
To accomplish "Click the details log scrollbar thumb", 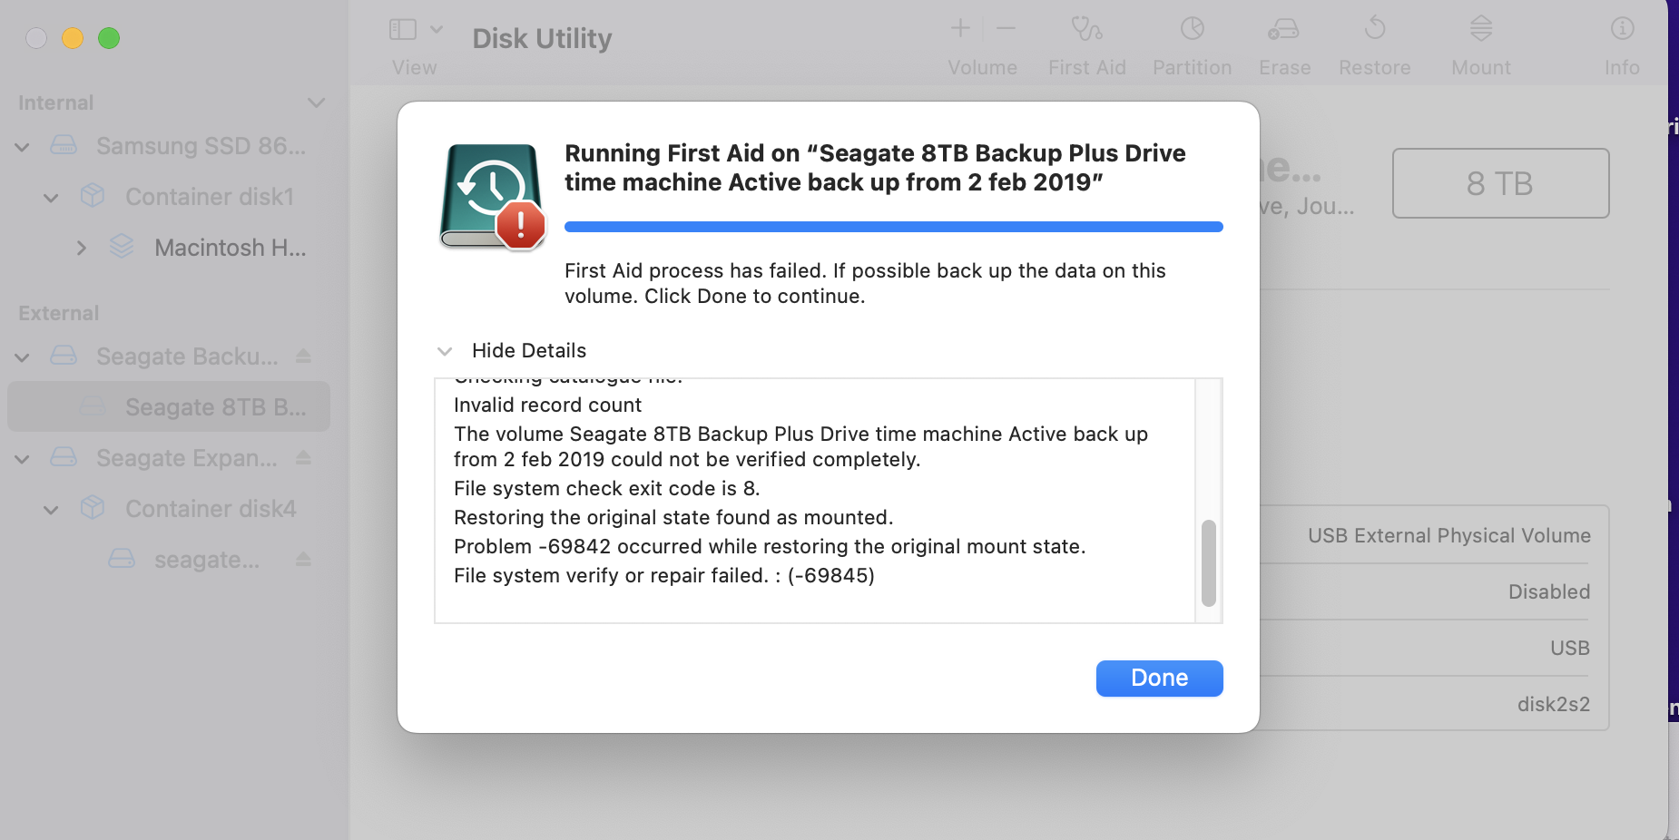I will click(1208, 562).
